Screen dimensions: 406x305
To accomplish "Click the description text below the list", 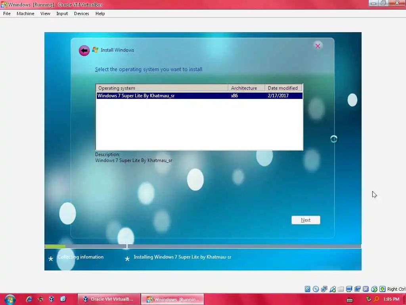I will coord(134,160).
